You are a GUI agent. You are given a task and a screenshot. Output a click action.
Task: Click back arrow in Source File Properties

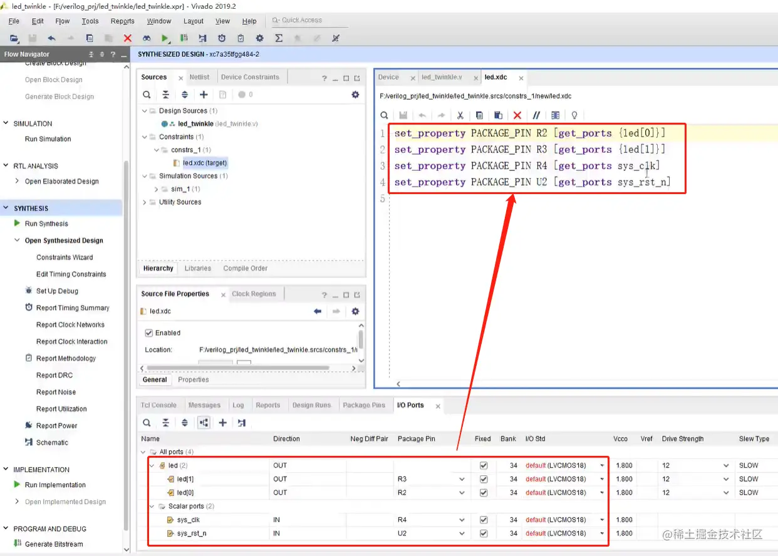click(318, 311)
